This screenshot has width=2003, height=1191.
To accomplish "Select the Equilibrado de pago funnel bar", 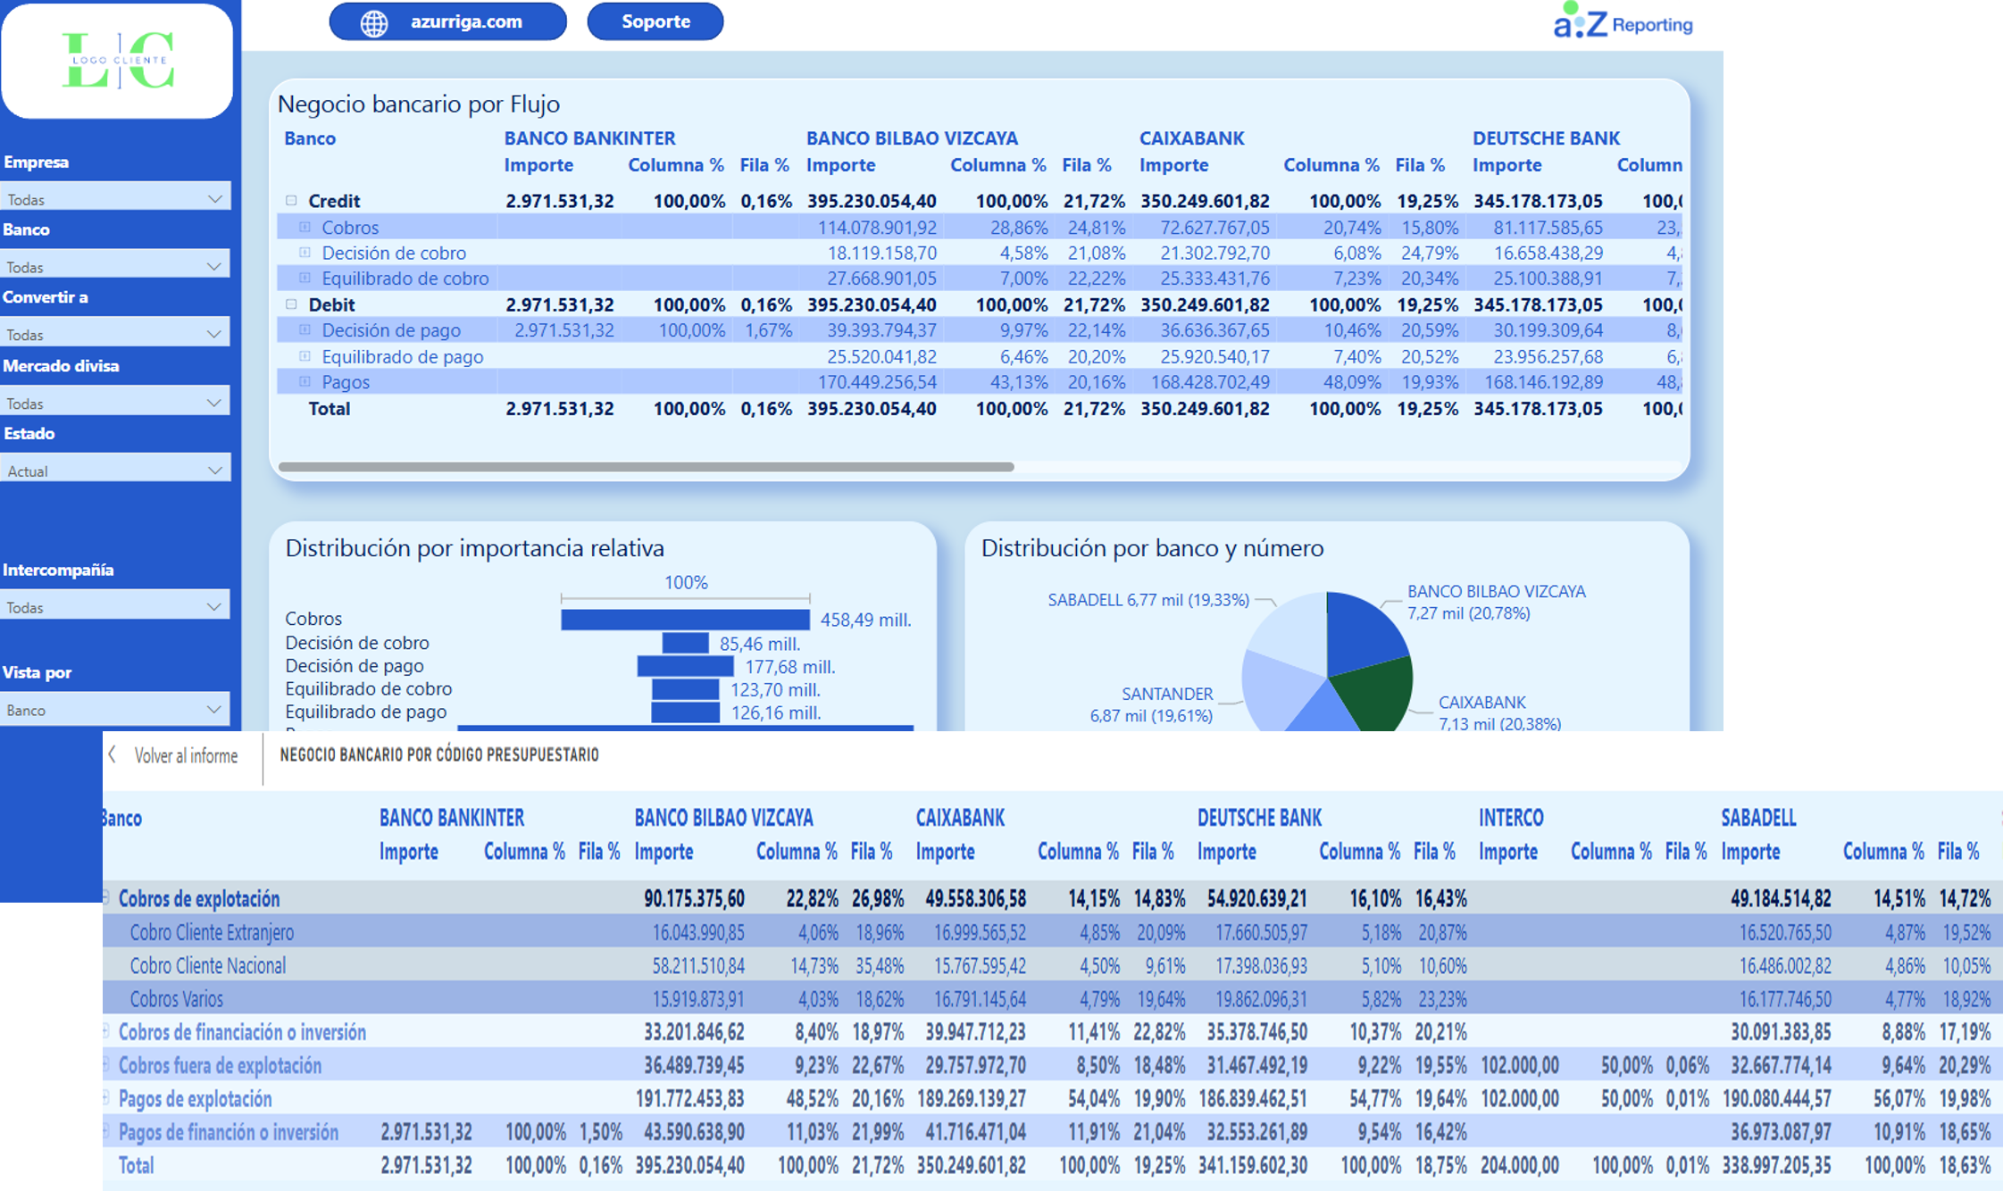I will tap(685, 712).
